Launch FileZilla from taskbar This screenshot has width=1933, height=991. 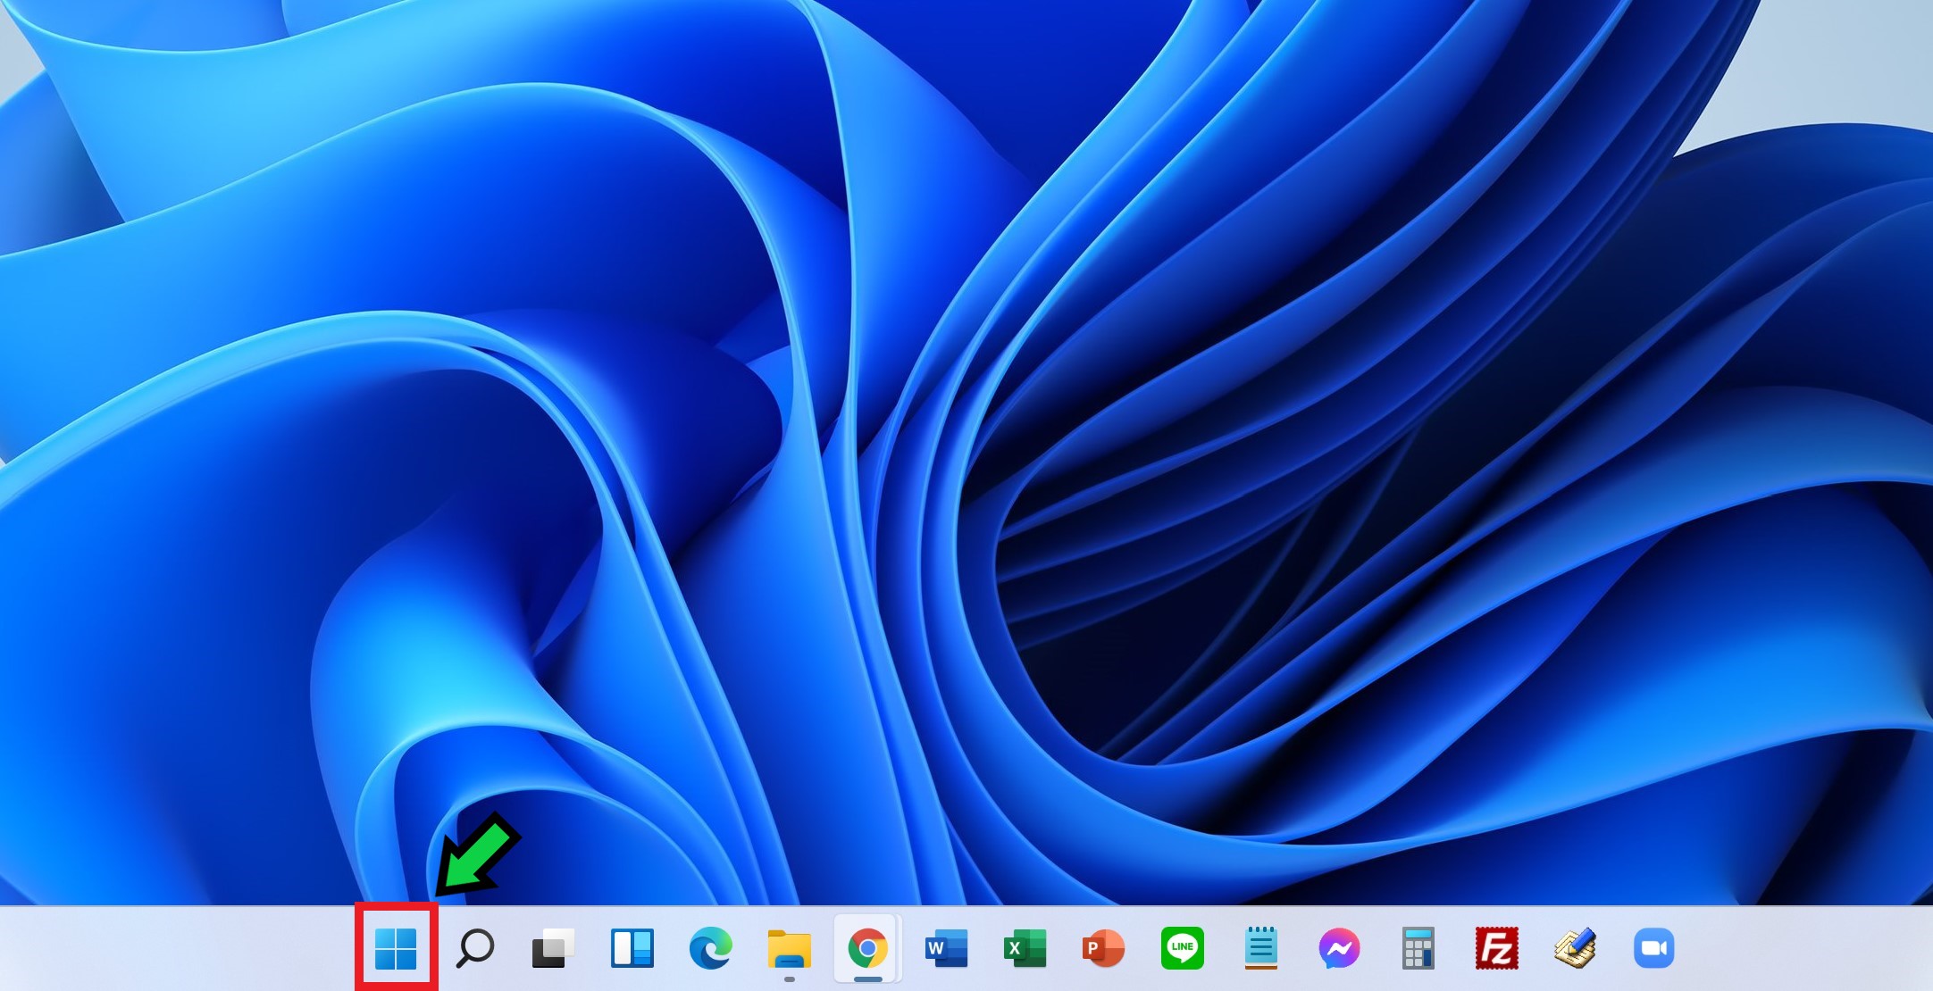pos(1497,948)
